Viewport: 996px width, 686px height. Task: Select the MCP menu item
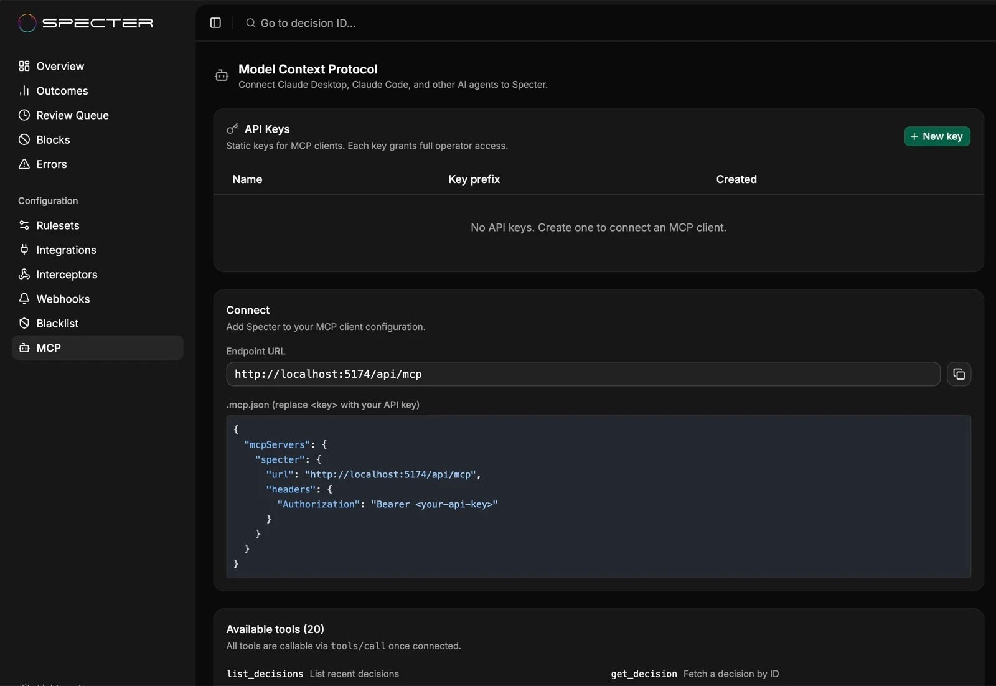coord(98,348)
